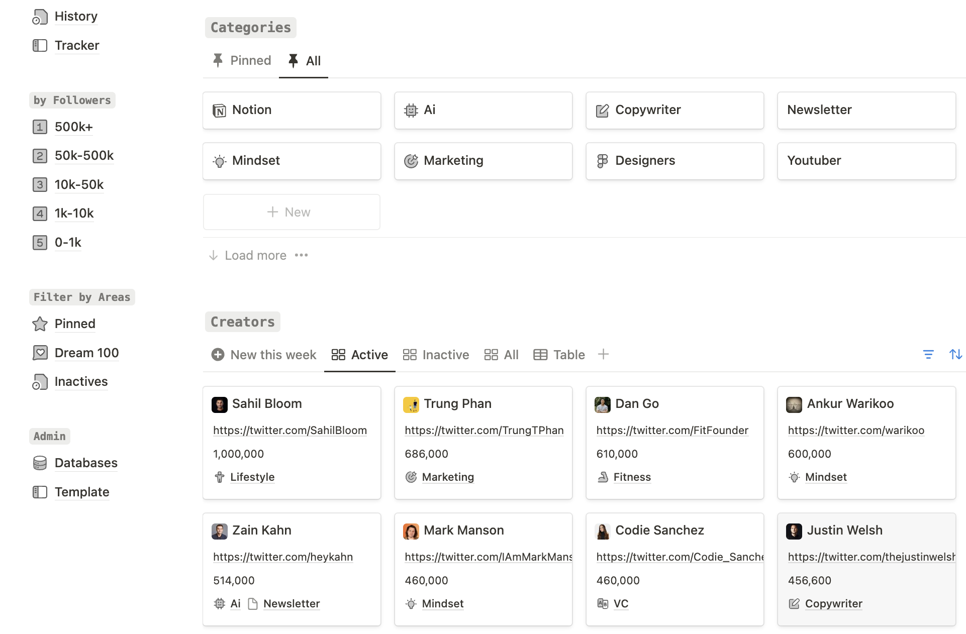Viewport: 966px width, 634px height.
Task: Click Justin Welsh's avatar
Action: (794, 531)
